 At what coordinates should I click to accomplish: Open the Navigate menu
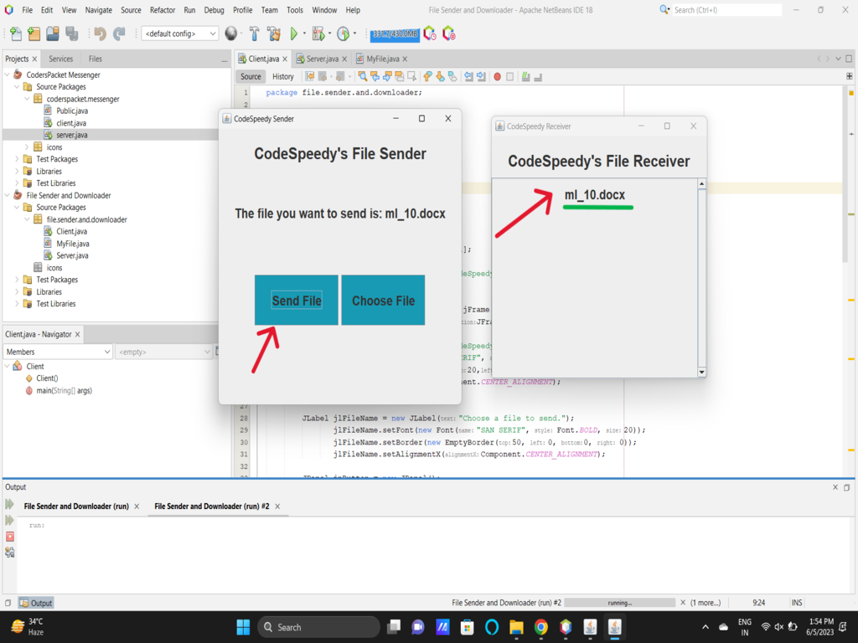(x=99, y=10)
